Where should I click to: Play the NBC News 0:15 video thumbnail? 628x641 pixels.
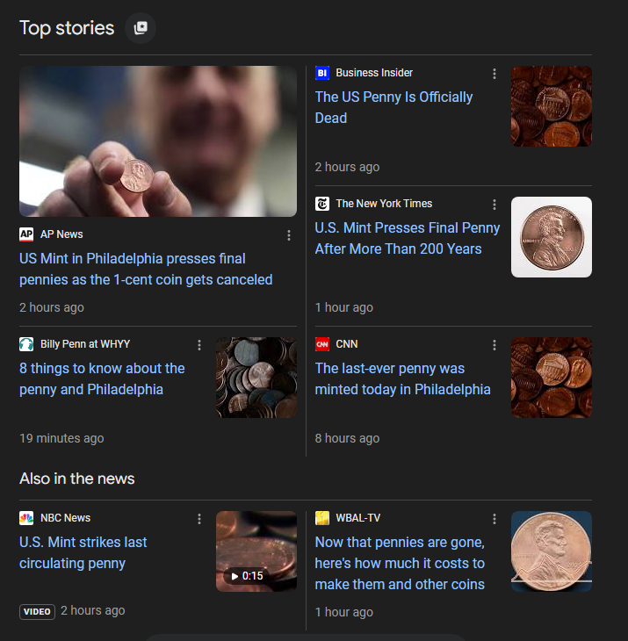pos(256,551)
